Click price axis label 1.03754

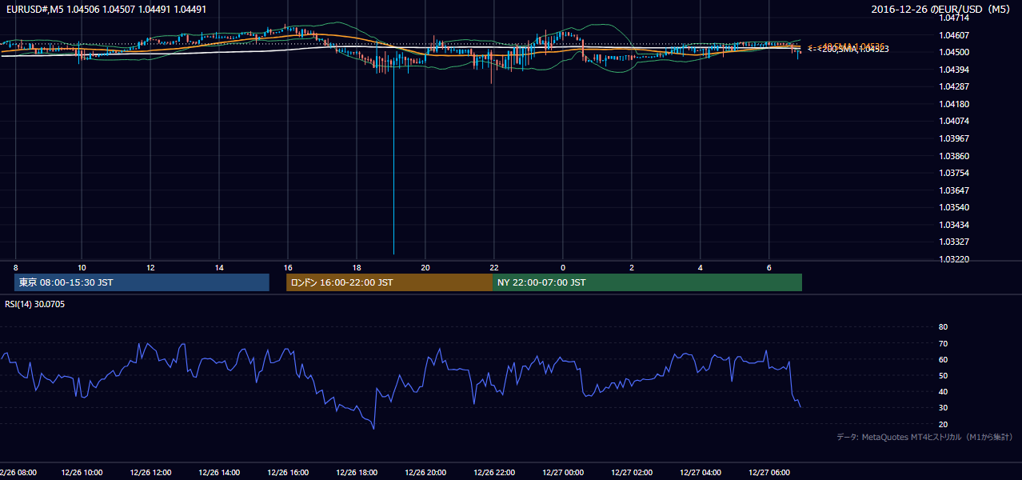tap(953, 173)
